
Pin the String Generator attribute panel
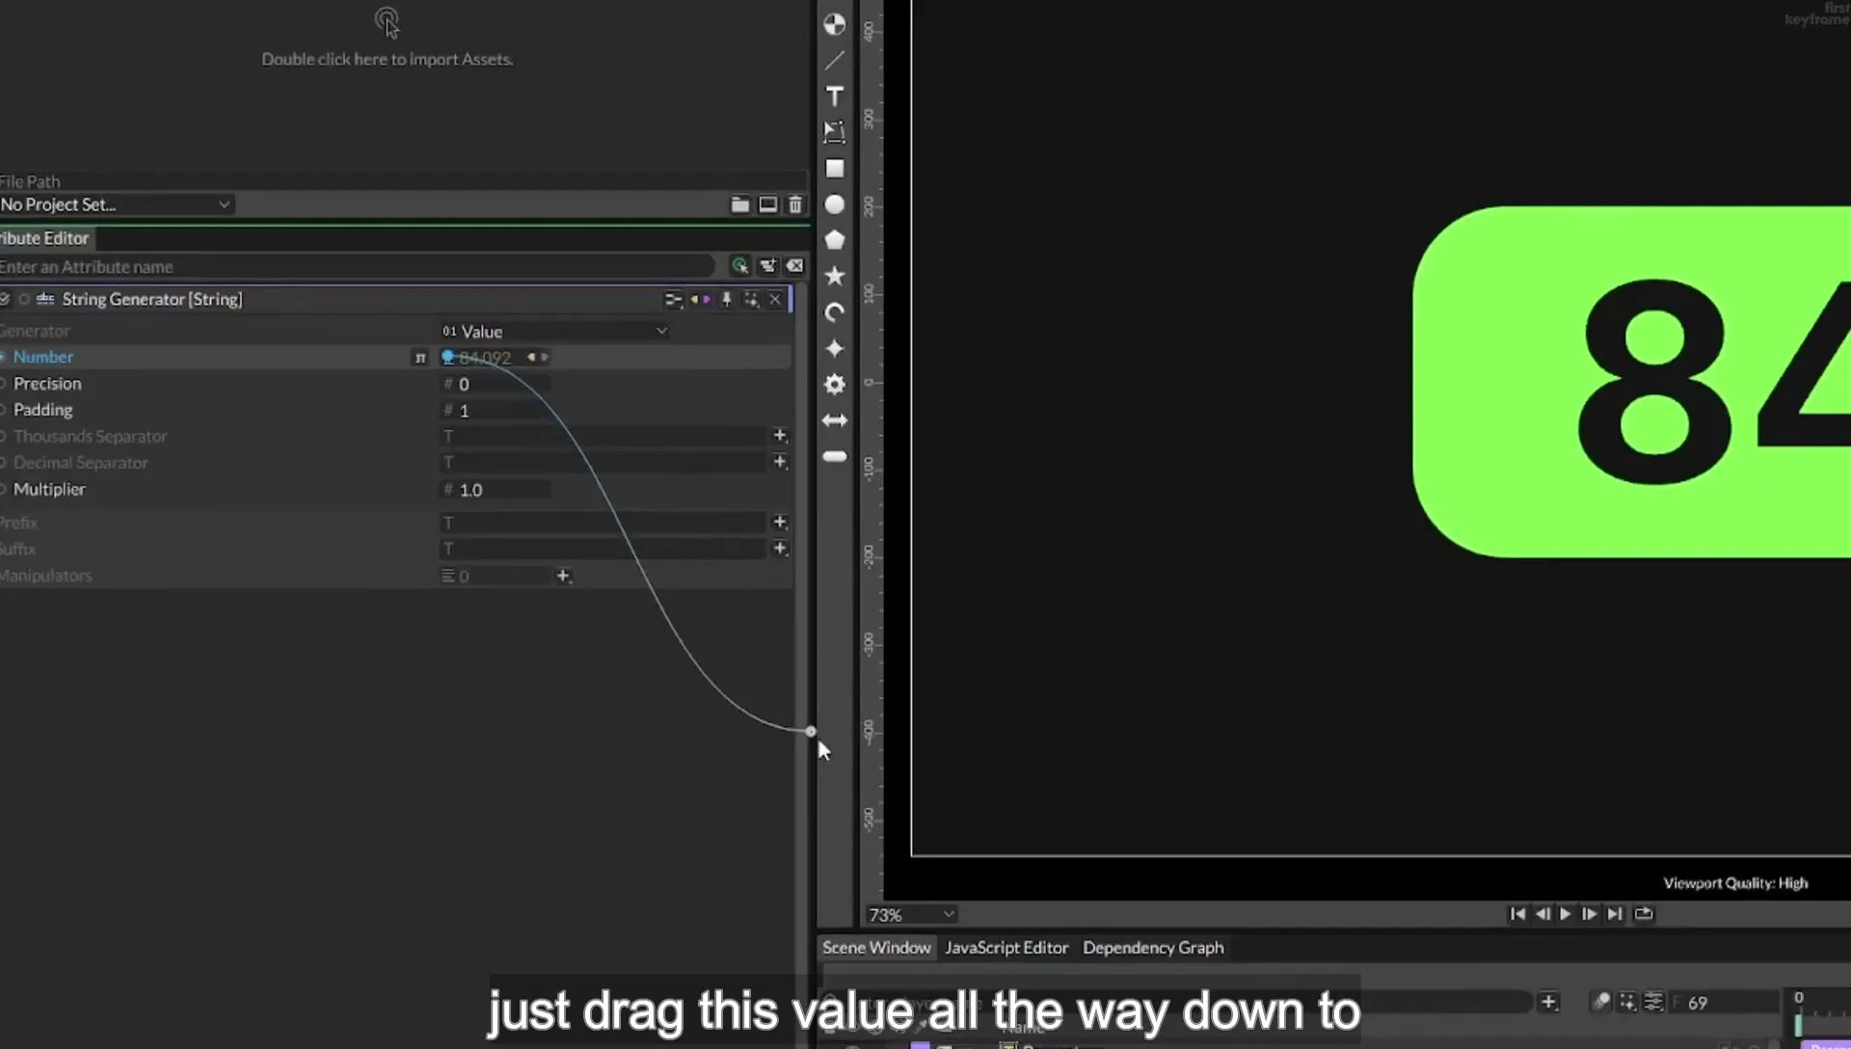[727, 300]
